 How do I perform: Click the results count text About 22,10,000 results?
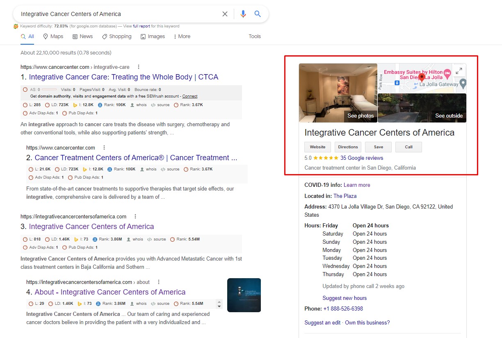[66, 52]
